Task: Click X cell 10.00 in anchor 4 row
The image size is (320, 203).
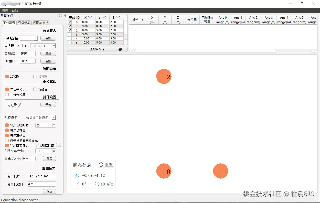Action: click(x=88, y=38)
